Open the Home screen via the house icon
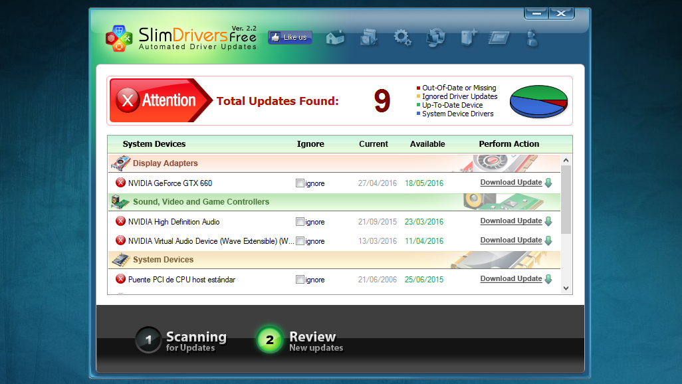This screenshot has width=682, height=384. point(335,38)
